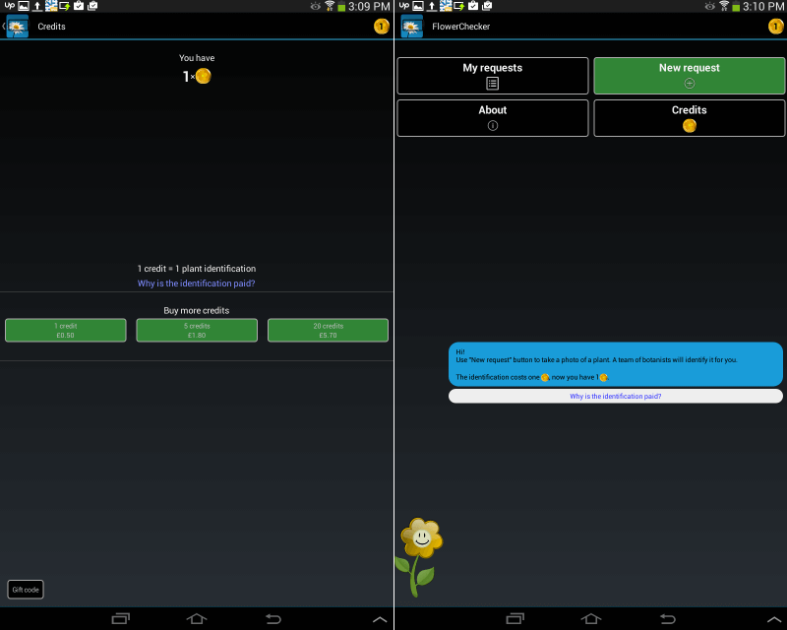Tap the gold coin icon under Credits

[690, 126]
